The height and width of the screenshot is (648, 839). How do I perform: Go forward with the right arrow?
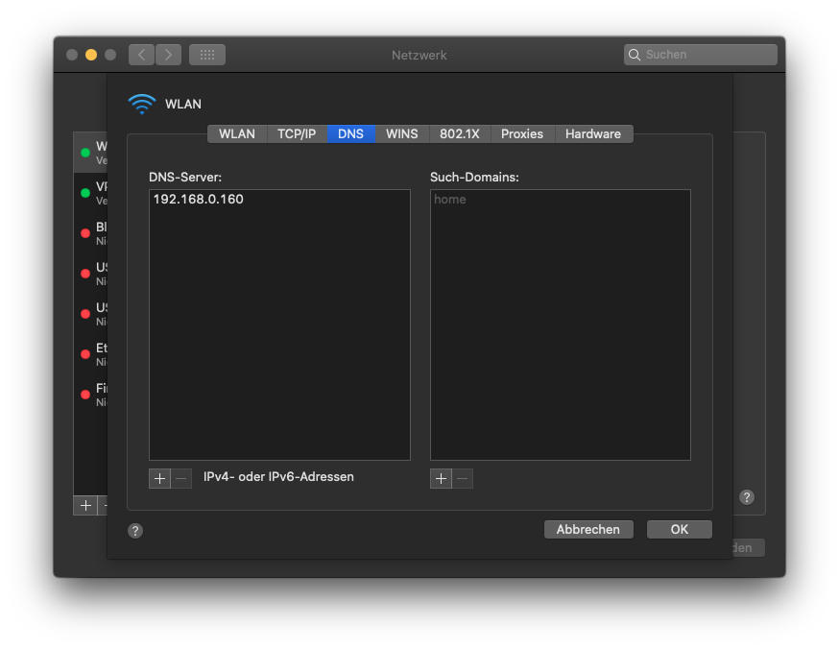pos(168,55)
